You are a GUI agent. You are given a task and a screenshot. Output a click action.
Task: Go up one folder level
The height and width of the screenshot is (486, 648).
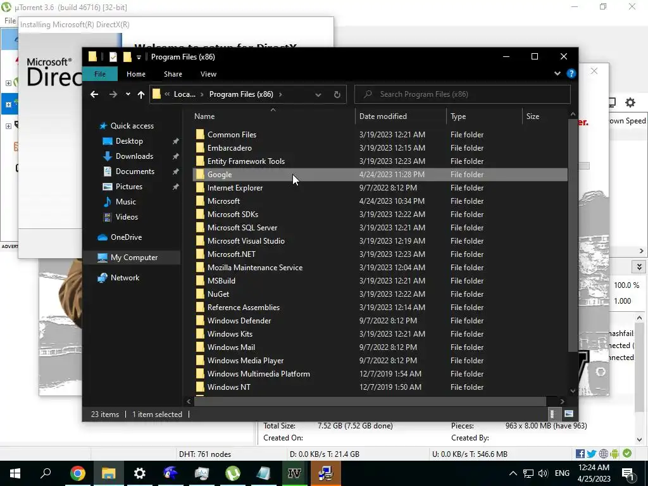click(141, 94)
